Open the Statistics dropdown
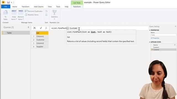Screen dimensions: 177x99 tap(54, 15)
